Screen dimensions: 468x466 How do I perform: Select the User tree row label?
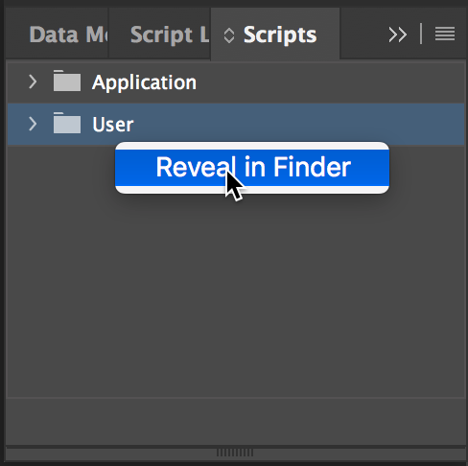pyautogui.click(x=113, y=125)
